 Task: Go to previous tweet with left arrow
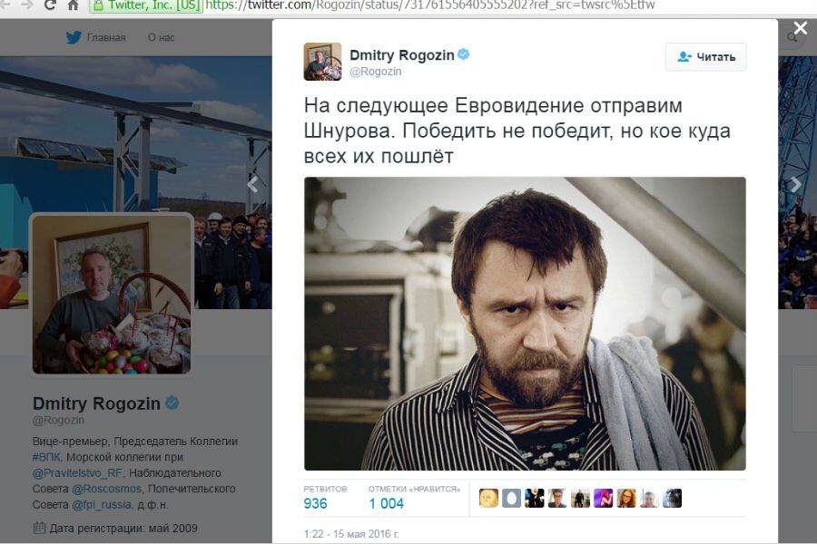click(x=252, y=184)
